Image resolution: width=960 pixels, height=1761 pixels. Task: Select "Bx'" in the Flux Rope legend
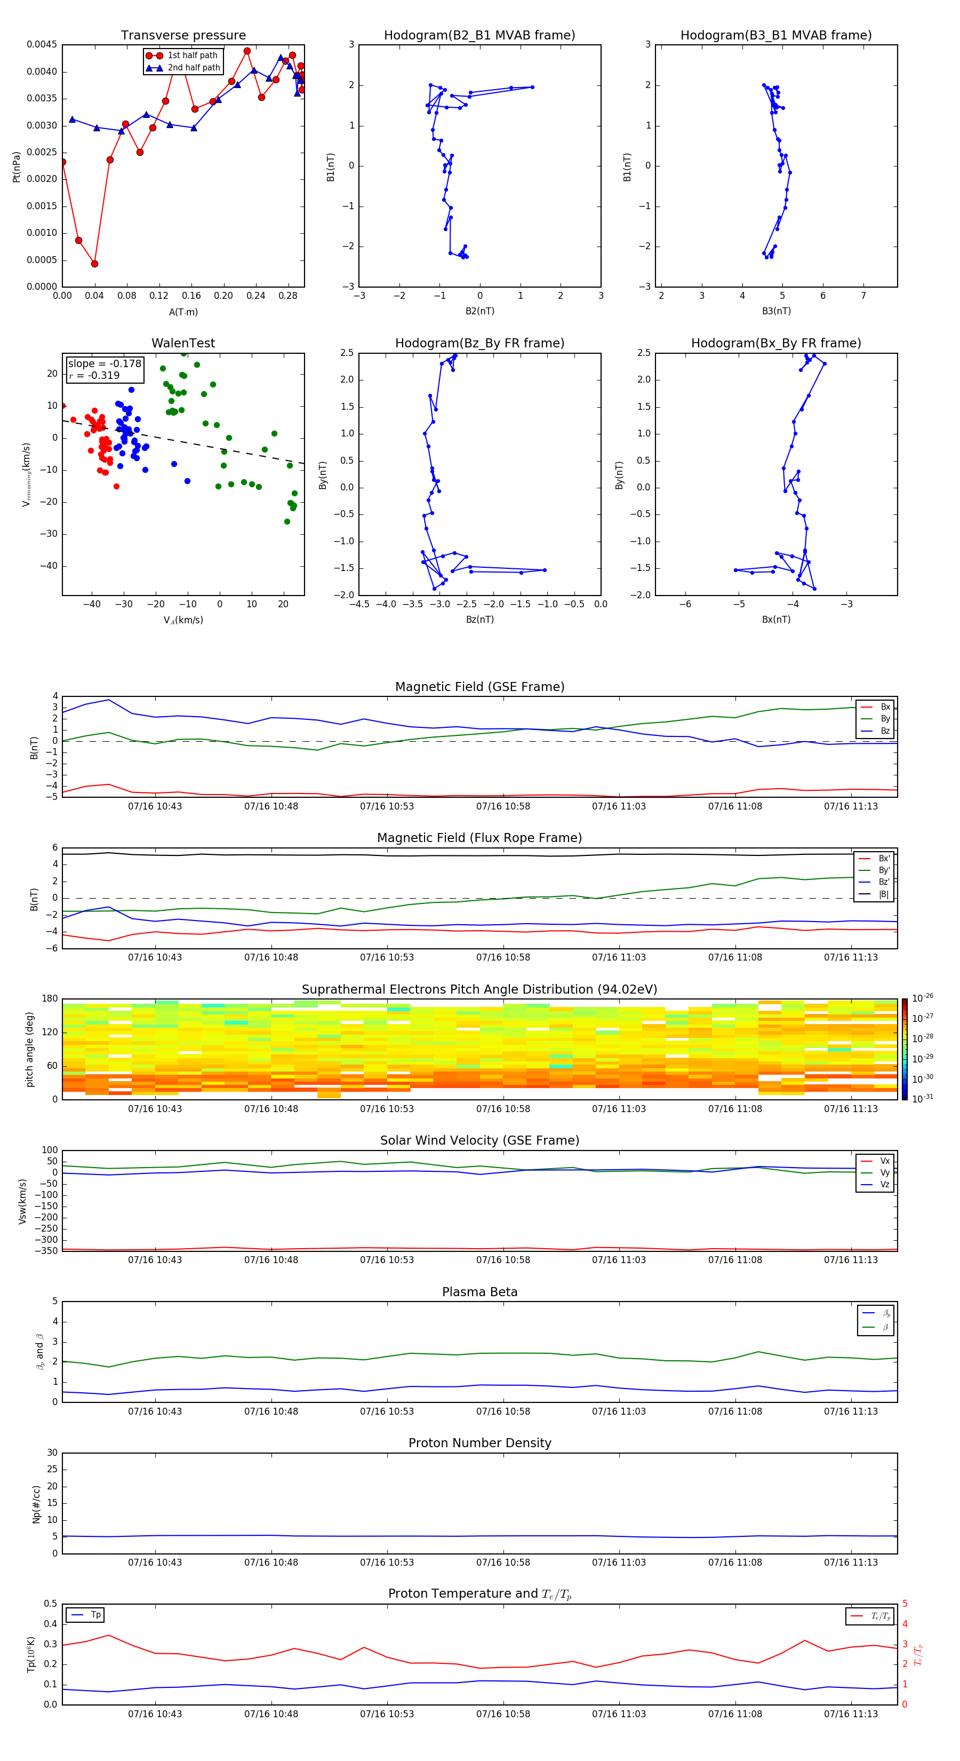pos(875,859)
